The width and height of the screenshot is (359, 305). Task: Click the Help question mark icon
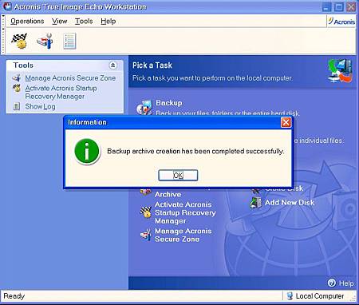332,283
